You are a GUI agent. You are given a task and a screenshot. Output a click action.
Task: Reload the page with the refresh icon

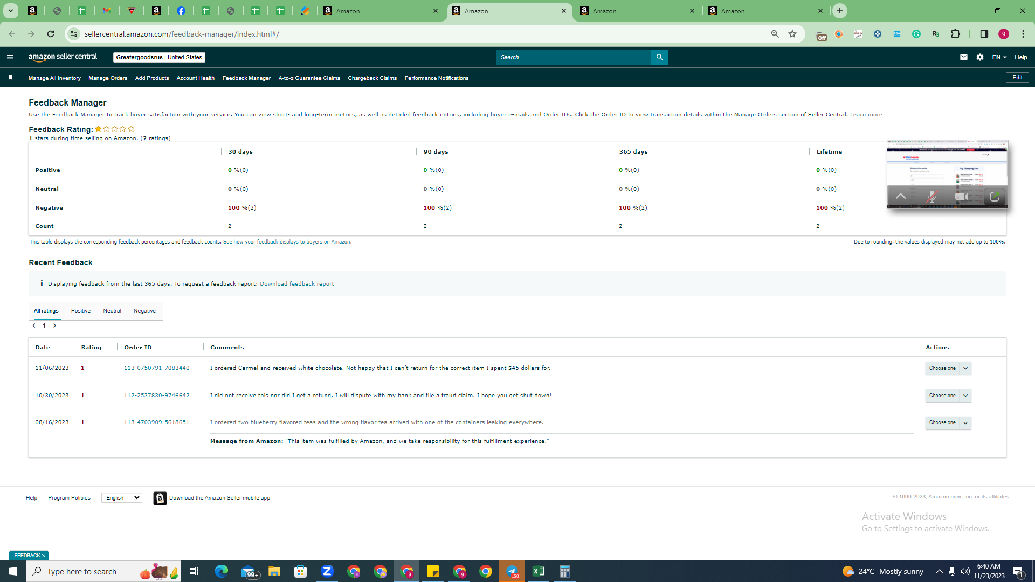51,34
